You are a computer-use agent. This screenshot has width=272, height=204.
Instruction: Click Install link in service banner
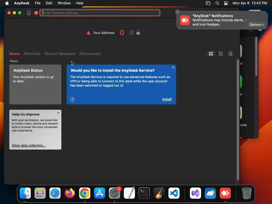pos(167,99)
